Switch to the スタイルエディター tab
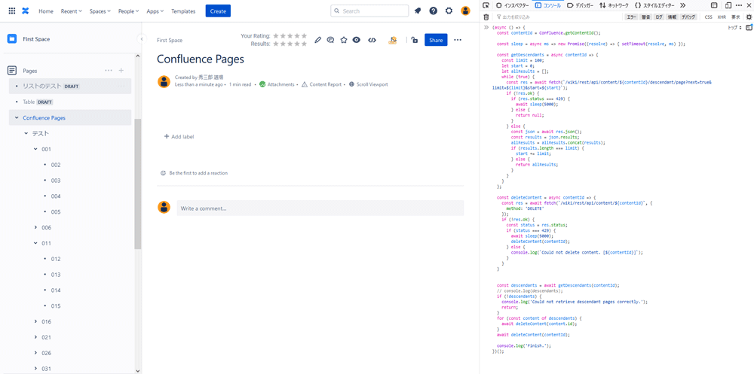Viewport: 754px width, 374px height. tap(655, 5)
